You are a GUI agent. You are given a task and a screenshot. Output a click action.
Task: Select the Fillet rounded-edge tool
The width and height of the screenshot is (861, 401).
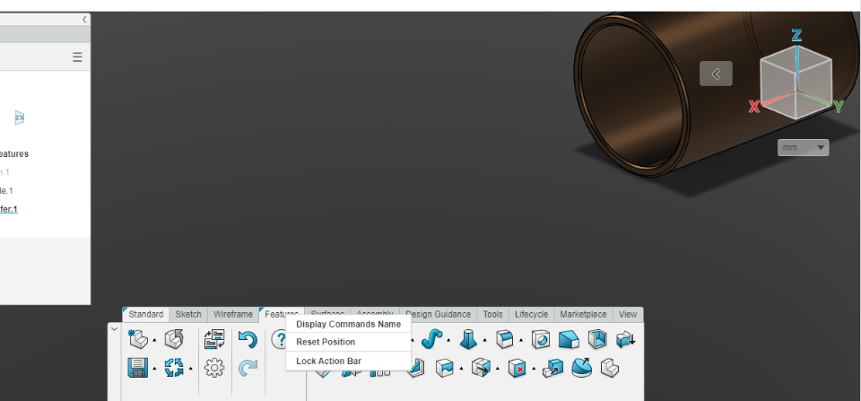pos(505,339)
